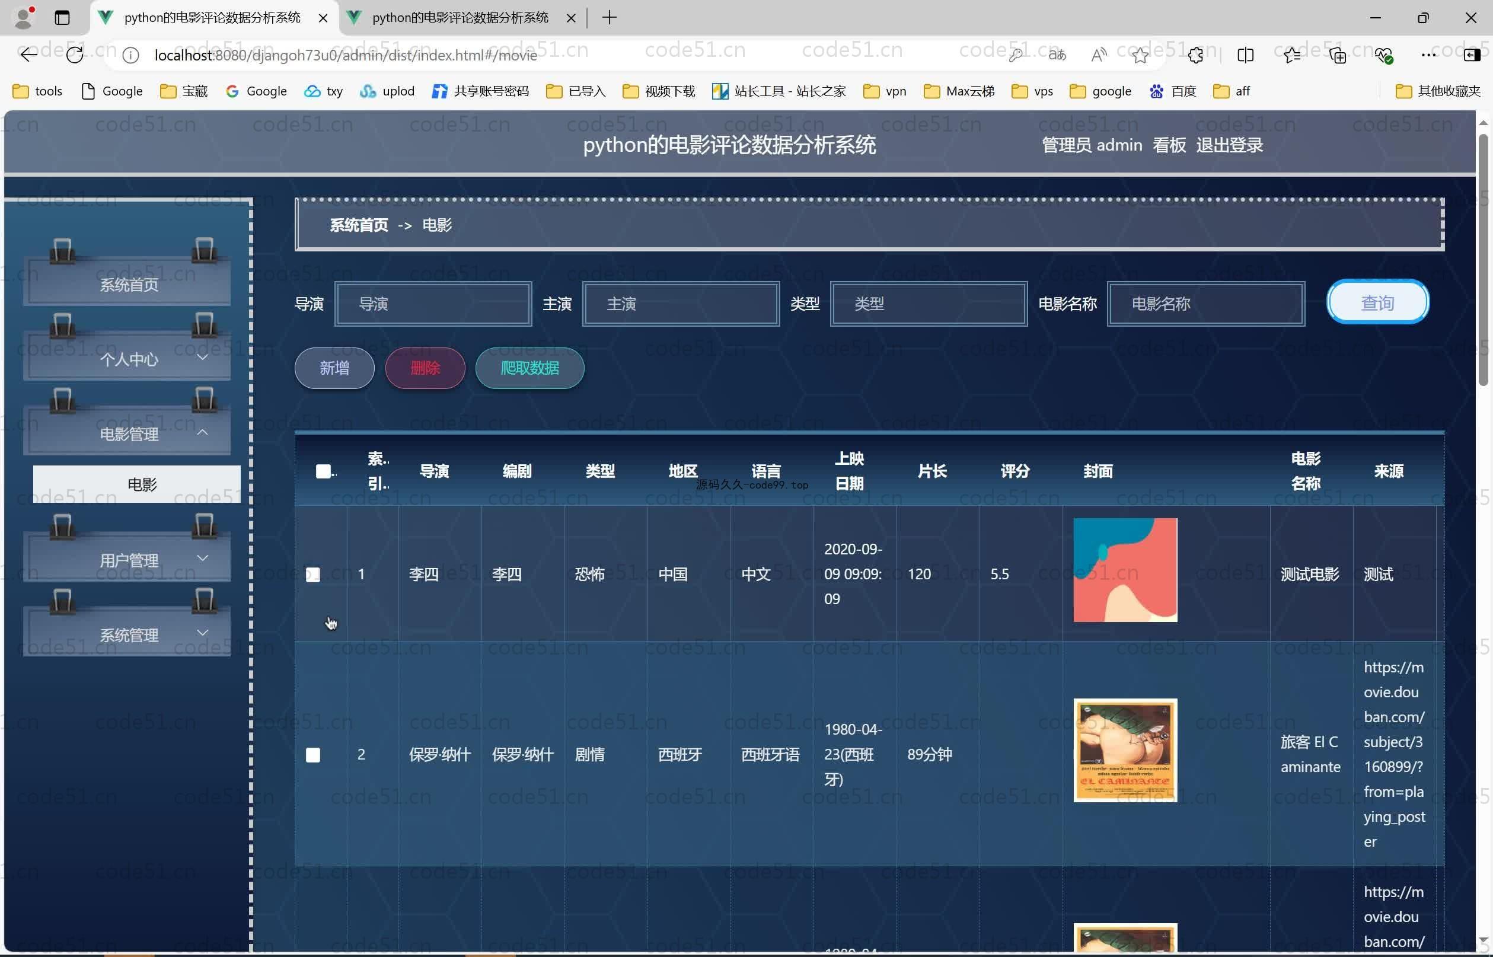Toggle split screen icon
The width and height of the screenshot is (1493, 957).
tap(1245, 55)
